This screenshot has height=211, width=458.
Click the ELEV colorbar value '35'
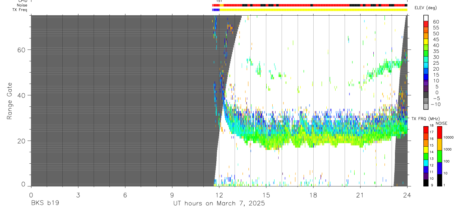[x=436, y=51]
